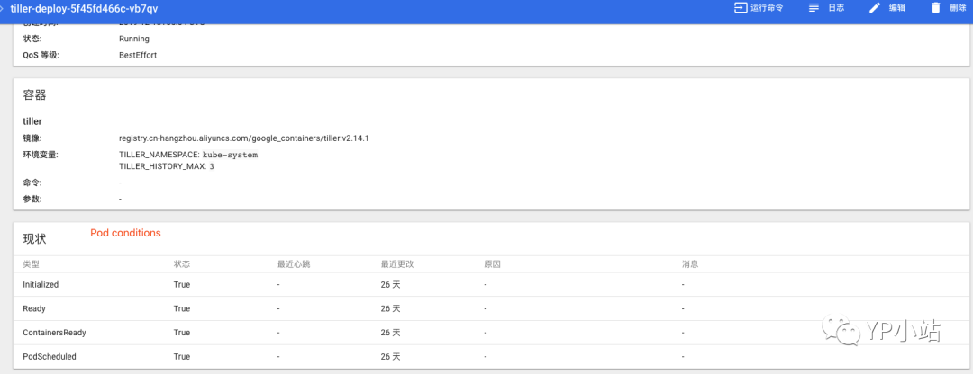Viewport: 973px width, 374px height.
Task: Click the tiller container name
Action: point(32,121)
